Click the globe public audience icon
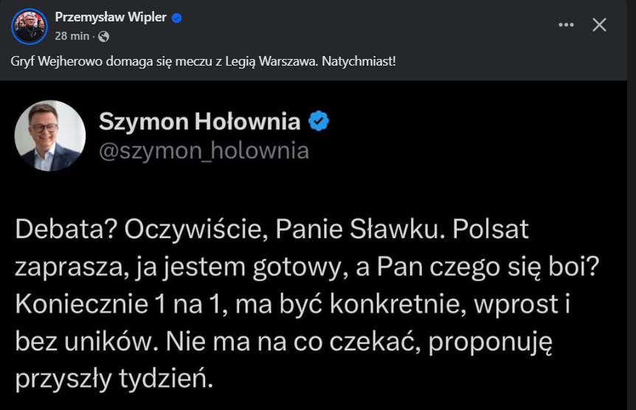Screen dimensions: 636x410 click(103, 36)
